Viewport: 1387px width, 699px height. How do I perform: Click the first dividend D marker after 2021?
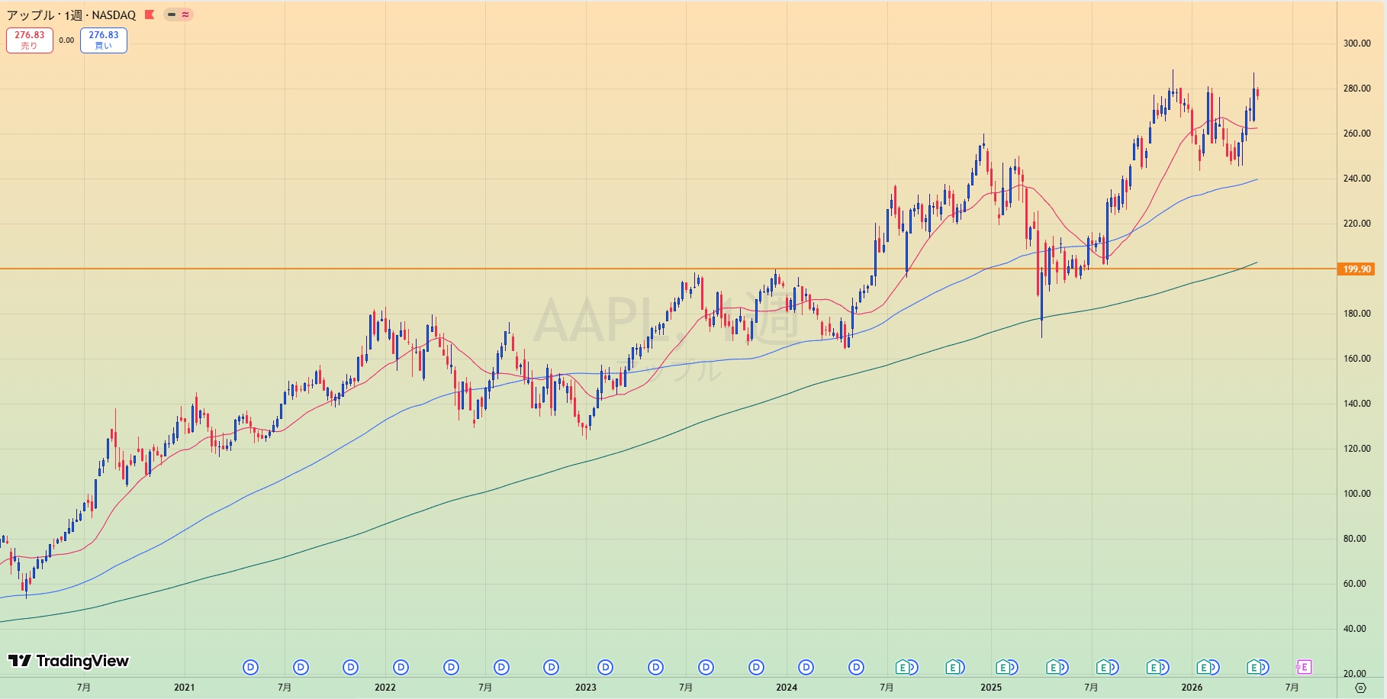pyautogui.click(x=250, y=668)
